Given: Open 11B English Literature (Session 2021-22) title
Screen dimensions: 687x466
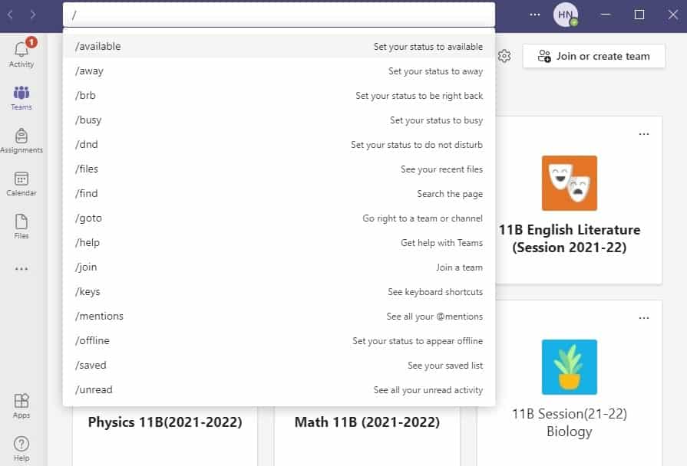Looking at the screenshot, I should pyautogui.click(x=569, y=238).
